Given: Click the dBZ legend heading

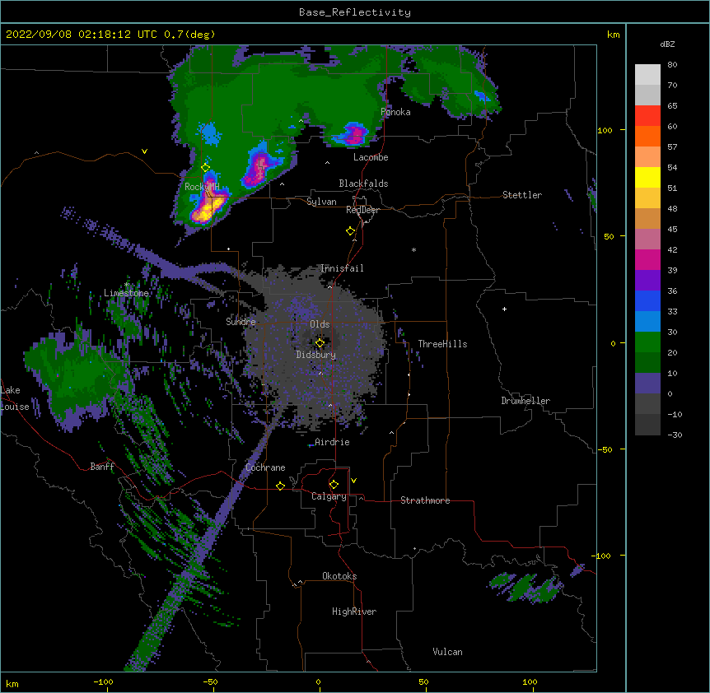Looking at the screenshot, I should tap(667, 44).
